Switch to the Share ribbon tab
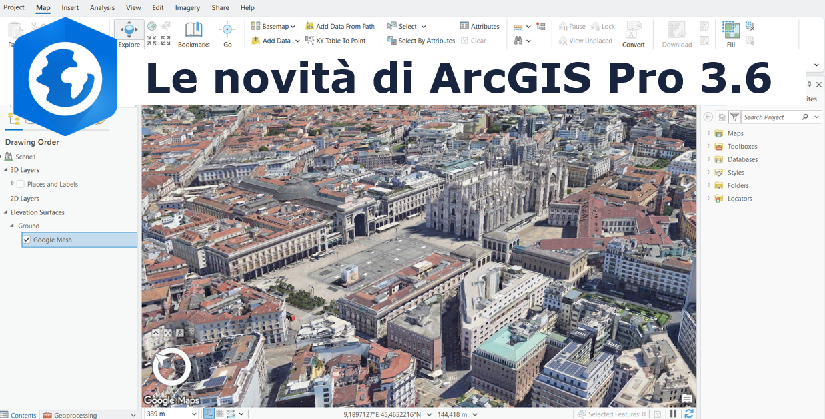The image size is (825, 419). (x=220, y=7)
